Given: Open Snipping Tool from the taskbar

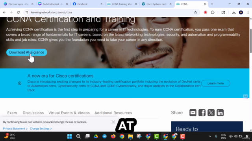Looking at the screenshot, I should pyautogui.click(x=139, y=136).
